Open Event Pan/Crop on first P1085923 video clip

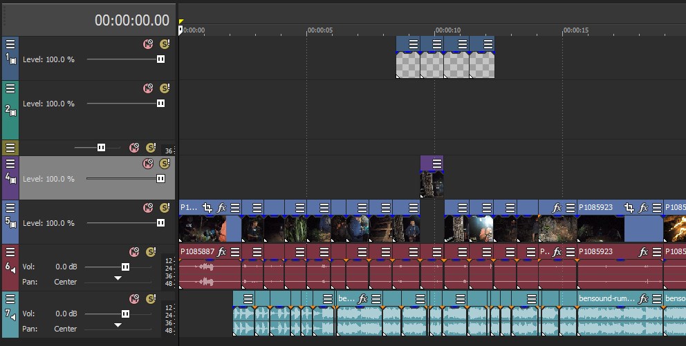pos(629,207)
